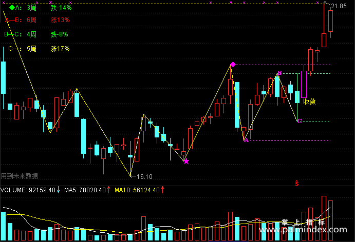Click the 跌-14% legend value
Viewport: 355px width, 242px height.
pyautogui.click(x=61, y=8)
